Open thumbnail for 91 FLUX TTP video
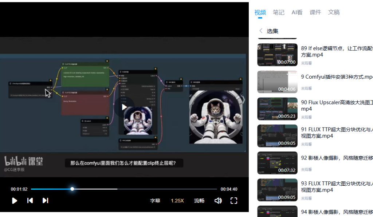373x217 pixels. point(277,136)
